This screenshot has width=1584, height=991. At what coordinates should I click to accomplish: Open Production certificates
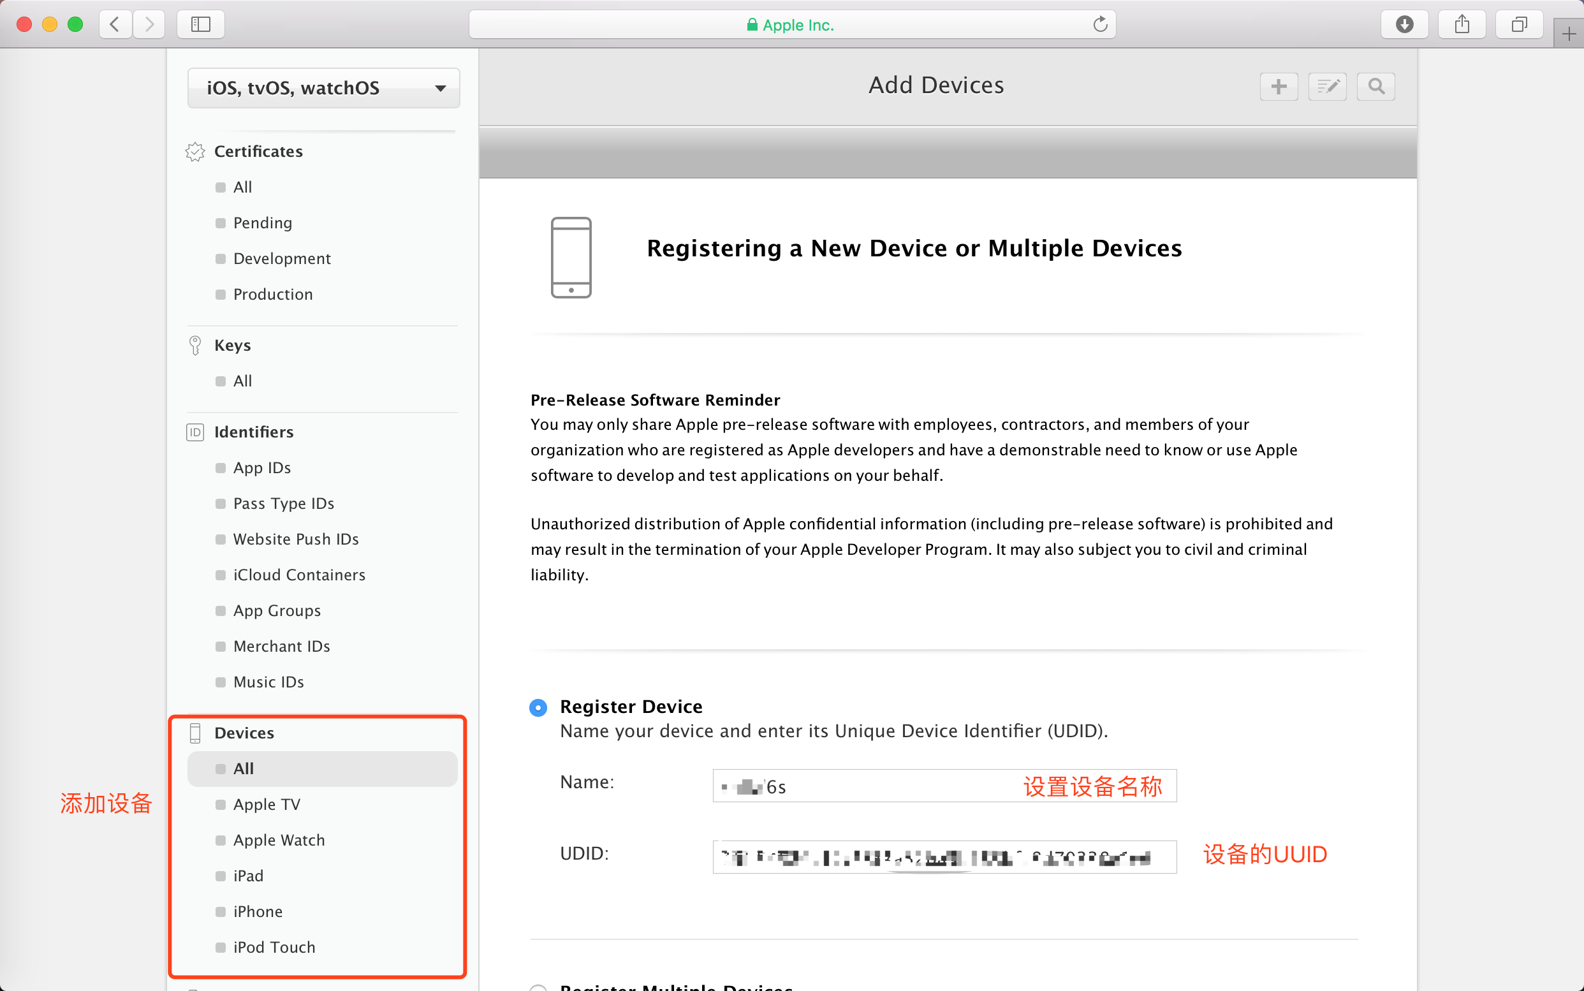click(274, 294)
